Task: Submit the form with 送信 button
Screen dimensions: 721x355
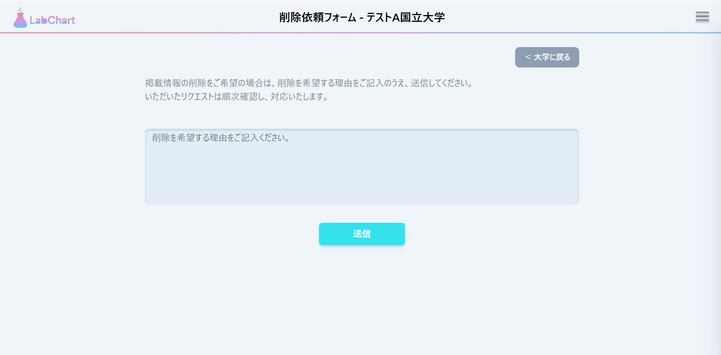Action: [x=362, y=234]
